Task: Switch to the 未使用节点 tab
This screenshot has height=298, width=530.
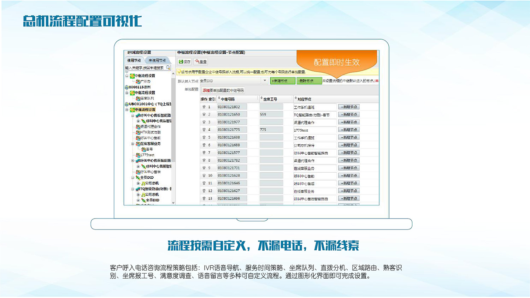Action: click(x=157, y=60)
